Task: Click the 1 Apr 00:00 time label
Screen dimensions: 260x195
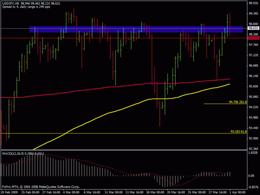Action: pos(238,193)
